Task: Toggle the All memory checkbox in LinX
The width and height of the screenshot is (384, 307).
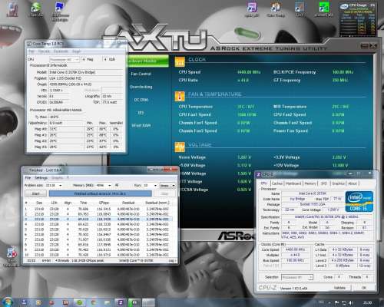Action: point(117,185)
